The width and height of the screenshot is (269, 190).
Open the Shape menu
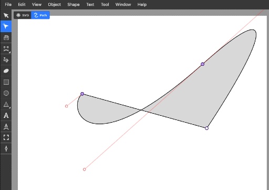click(74, 5)
